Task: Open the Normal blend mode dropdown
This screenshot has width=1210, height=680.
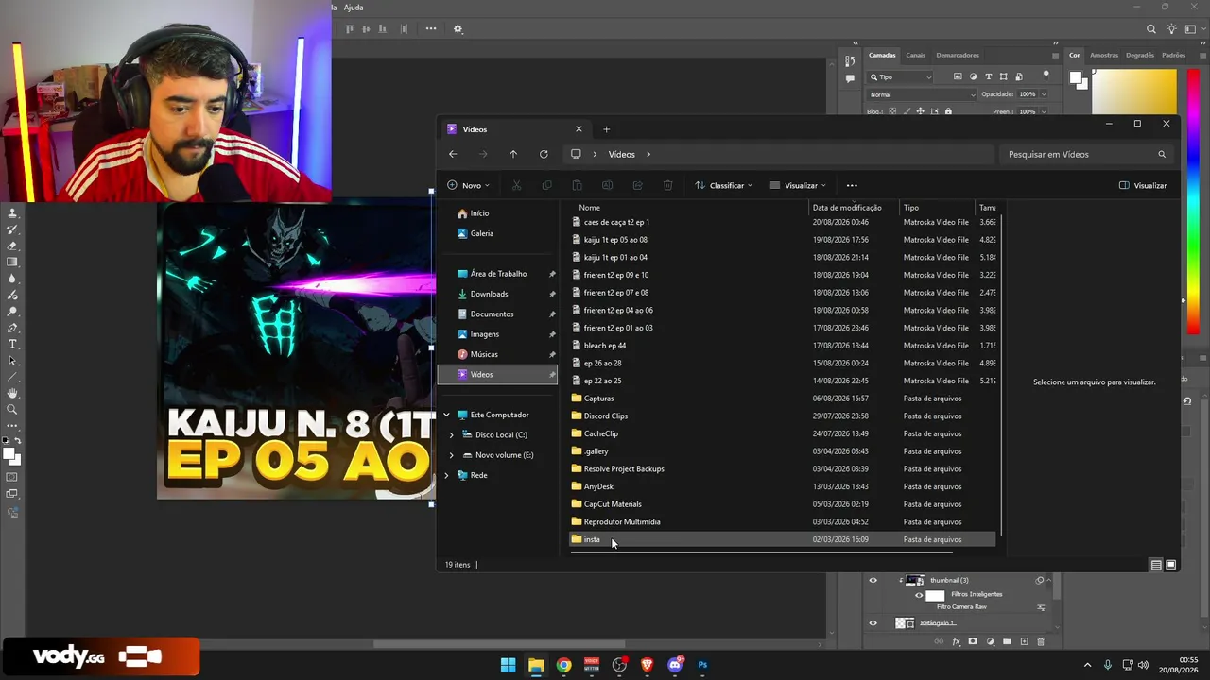Action: [922, 94]
